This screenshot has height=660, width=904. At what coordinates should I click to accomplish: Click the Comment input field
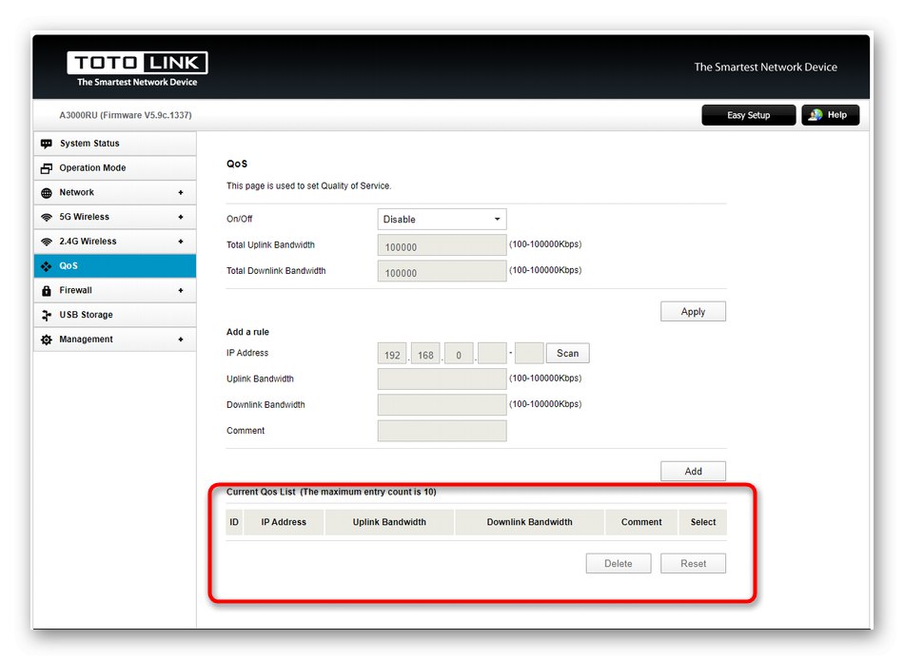click(442, 431)
